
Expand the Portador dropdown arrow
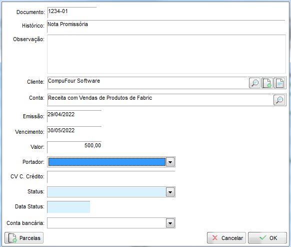point(170,162)
